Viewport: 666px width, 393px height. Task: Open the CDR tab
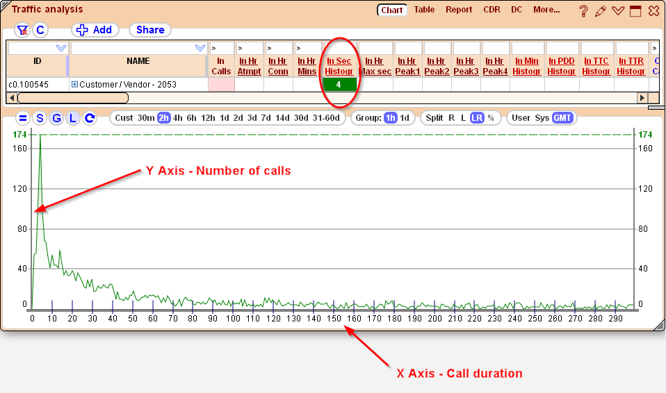pyautogui.click(x=492, y=9)
